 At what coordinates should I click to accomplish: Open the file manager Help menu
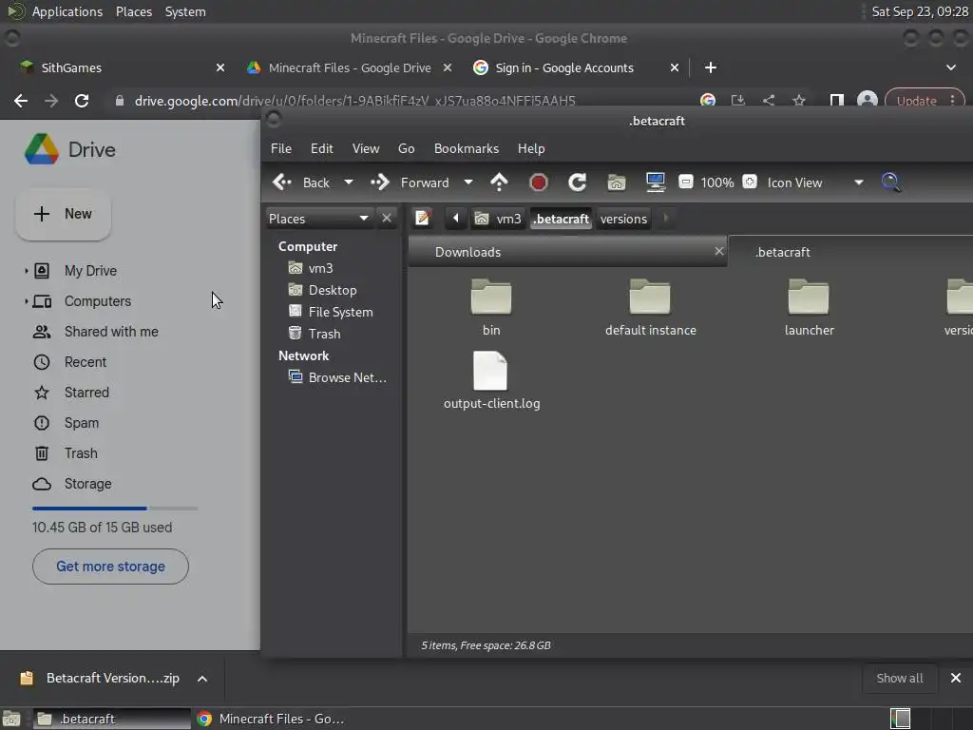(531, 148)
